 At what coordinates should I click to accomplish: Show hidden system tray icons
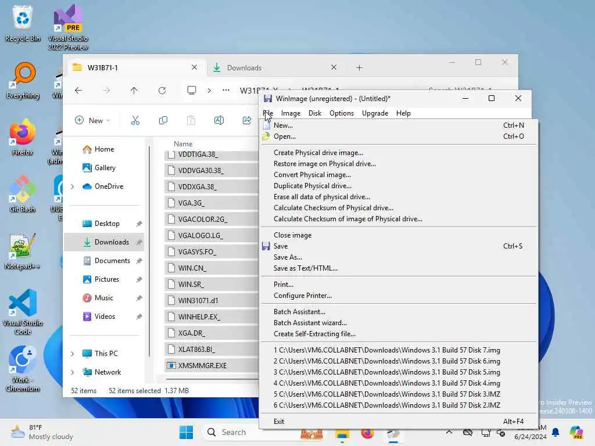[x=449, y=432]
